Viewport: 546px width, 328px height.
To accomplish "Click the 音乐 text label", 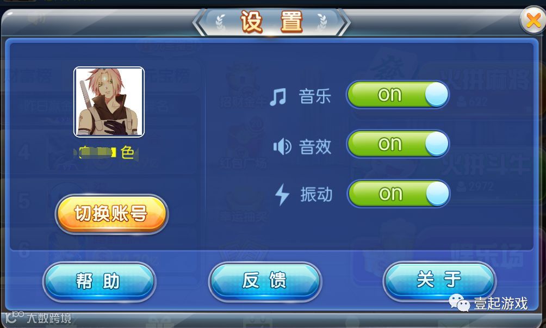I will coord(314,96).
